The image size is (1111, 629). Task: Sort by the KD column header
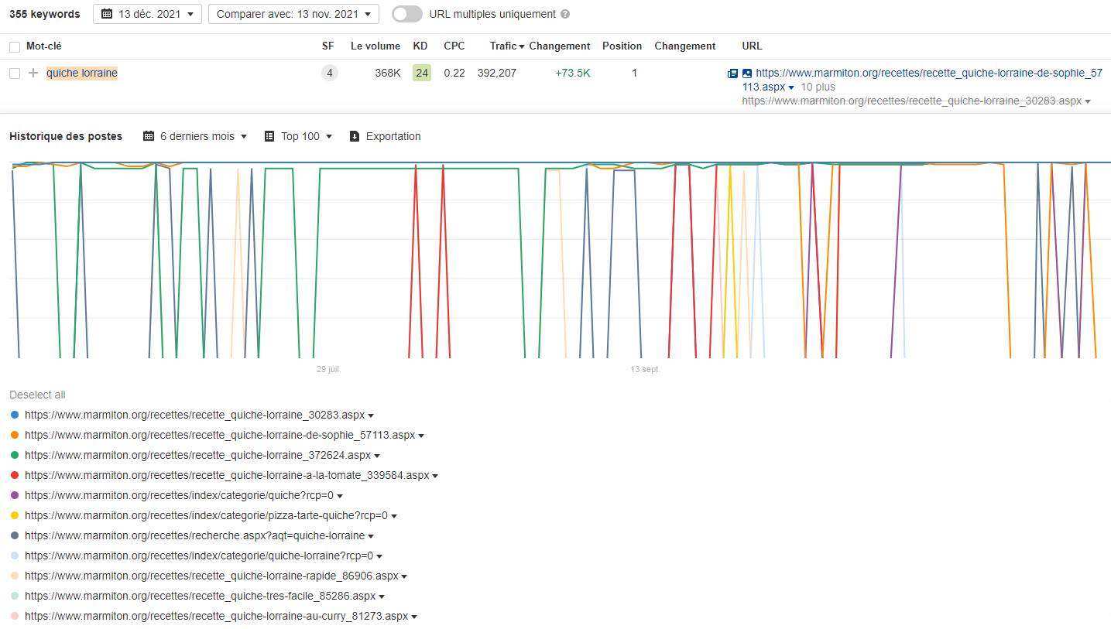coord(420,46)
